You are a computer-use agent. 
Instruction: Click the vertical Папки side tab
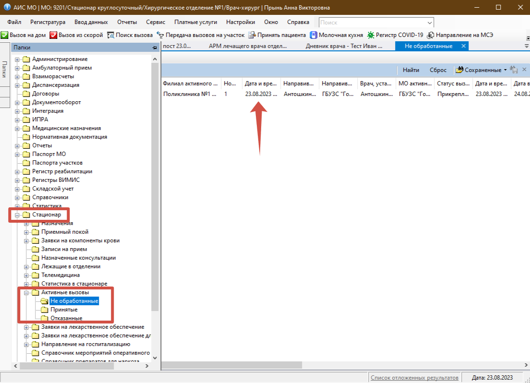tap(4, 69)
